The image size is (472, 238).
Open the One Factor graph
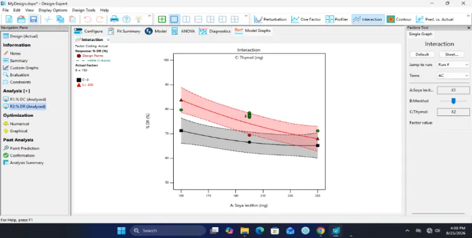pos(306,19)
